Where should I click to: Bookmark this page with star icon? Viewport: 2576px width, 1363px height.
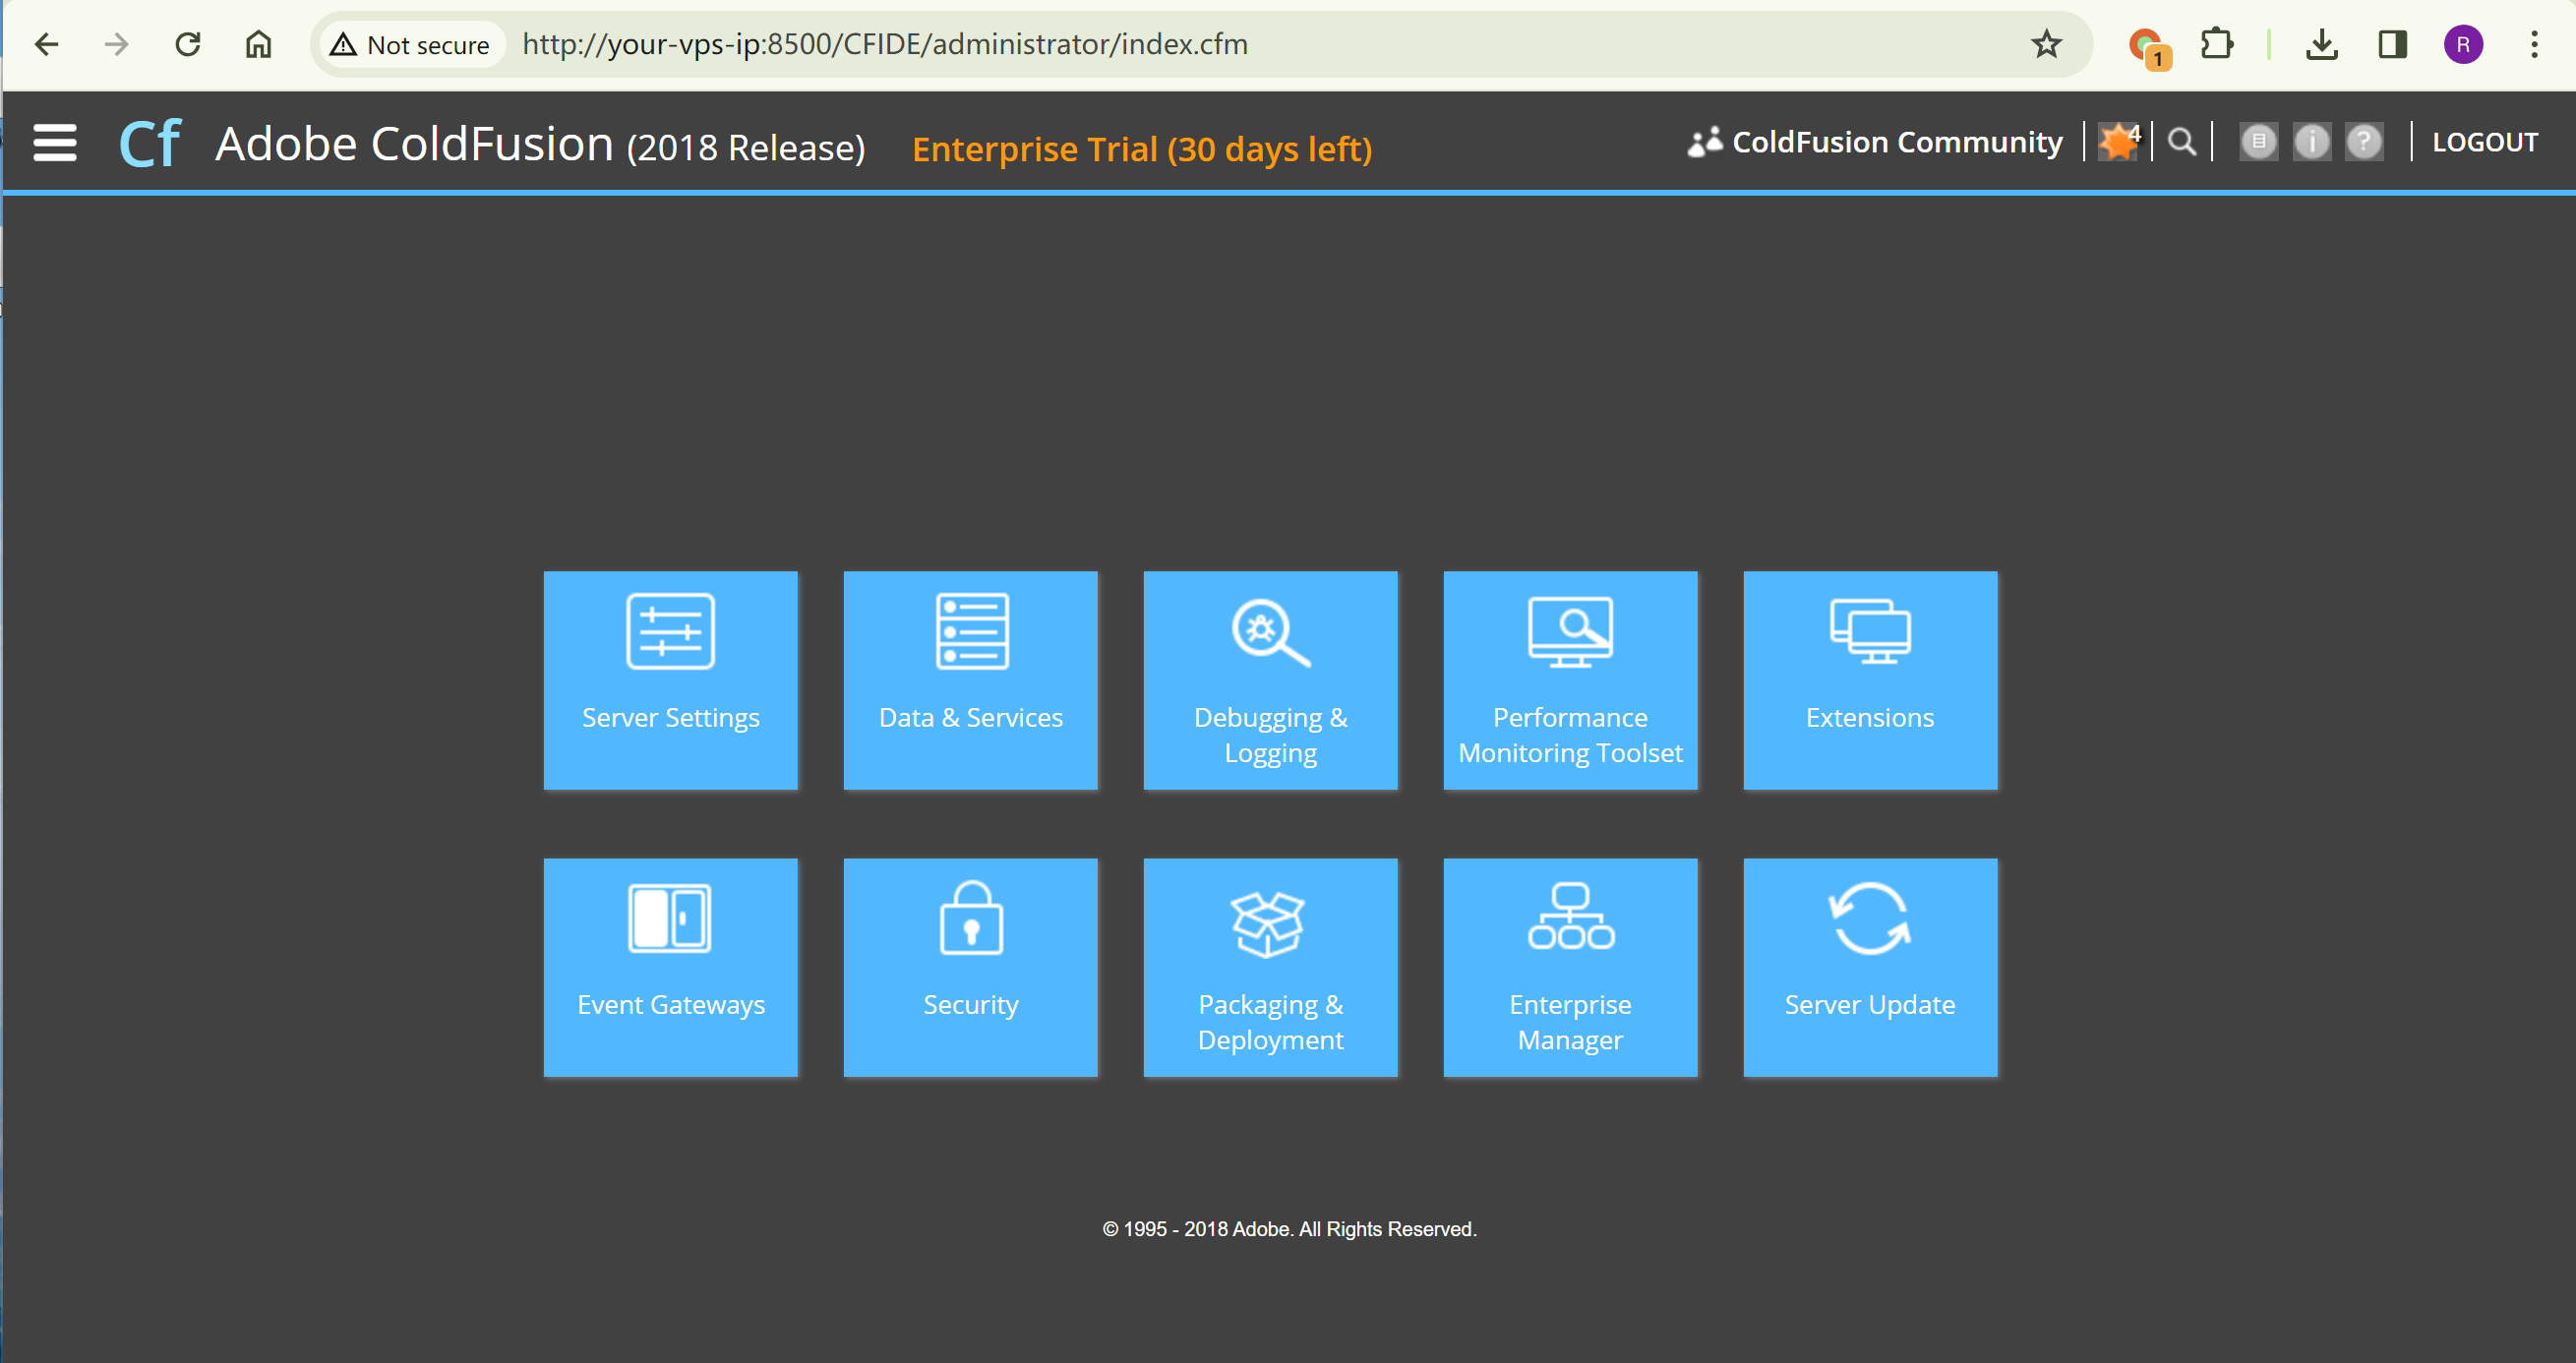(x=2046, y=44)
